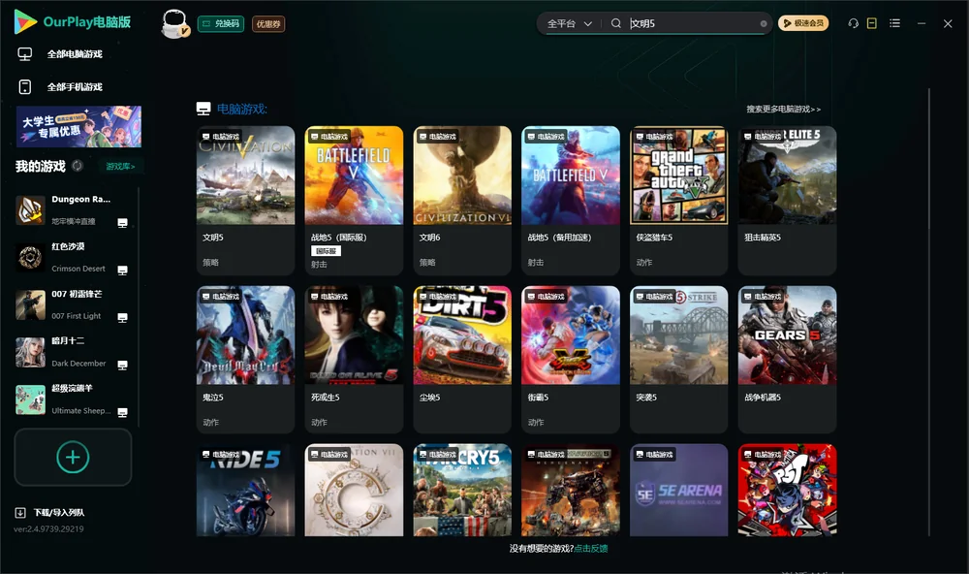Image resolution: width=969 pixels, height=574 pixels.
Task: Open the MechWarrior 5 robot game card
Action: [571, 490]
